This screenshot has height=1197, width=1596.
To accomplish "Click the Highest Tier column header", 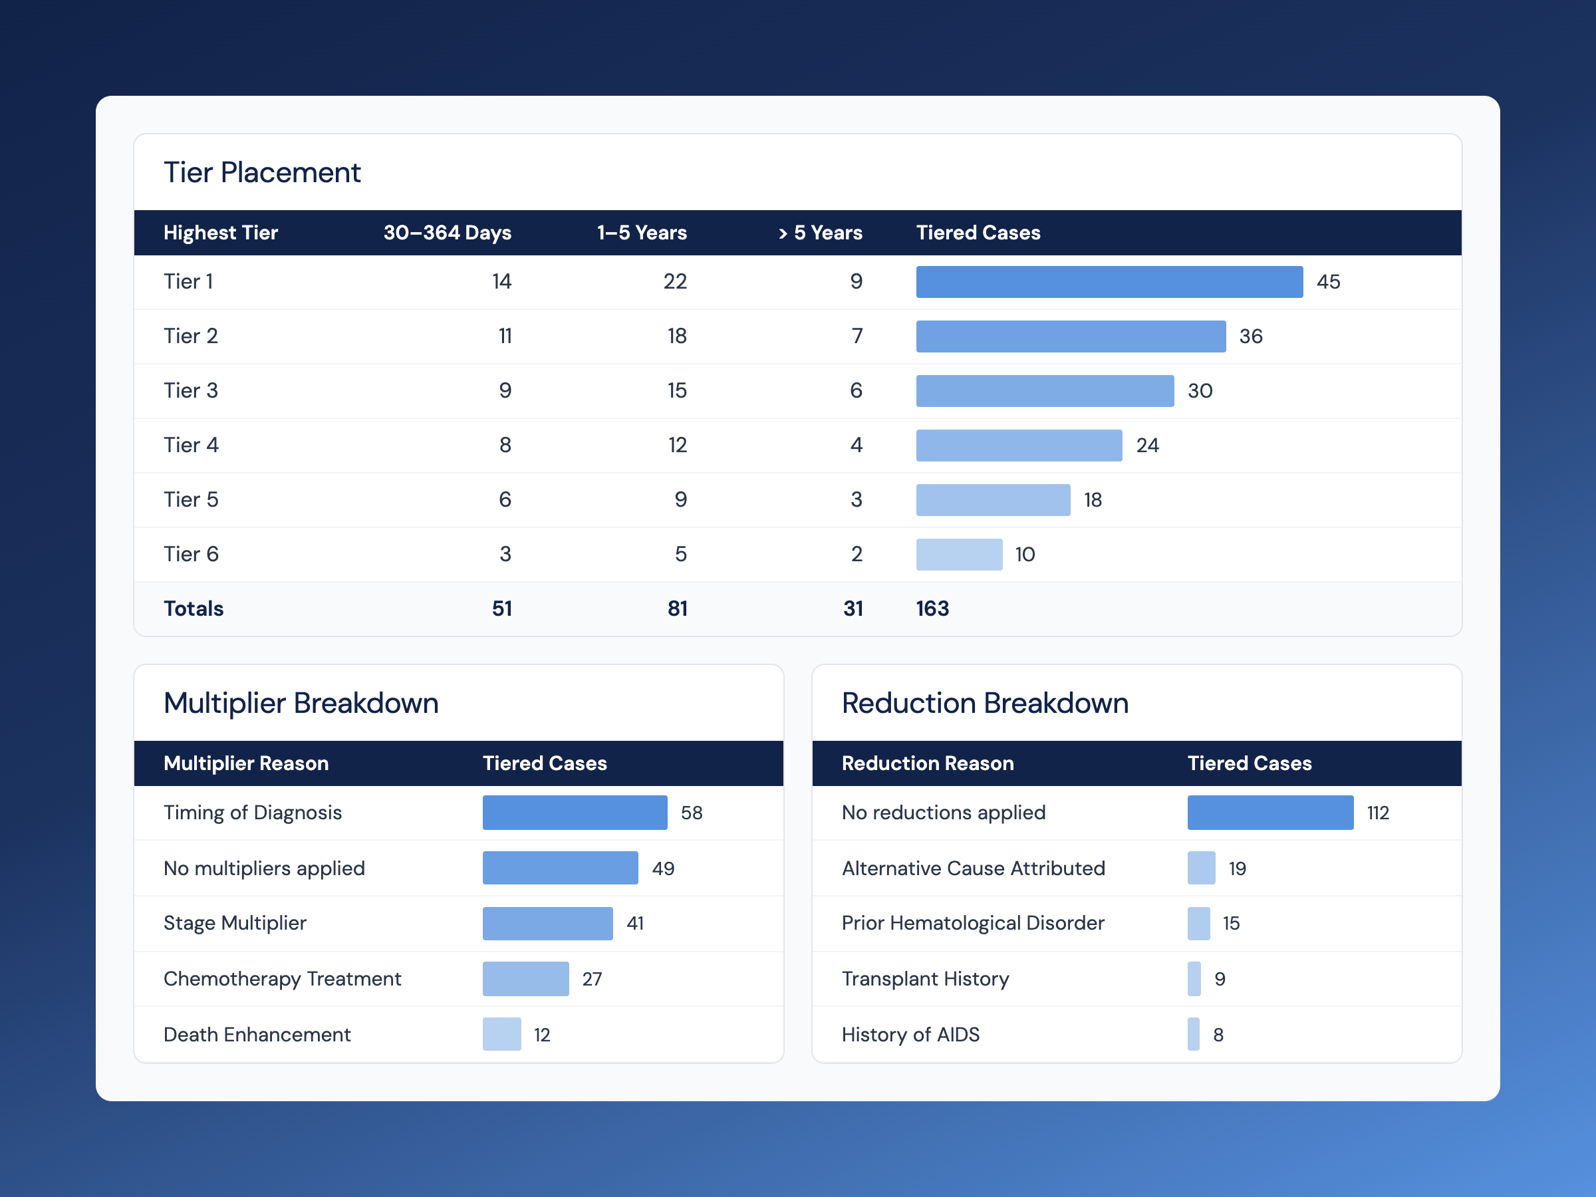I will 221,232.
